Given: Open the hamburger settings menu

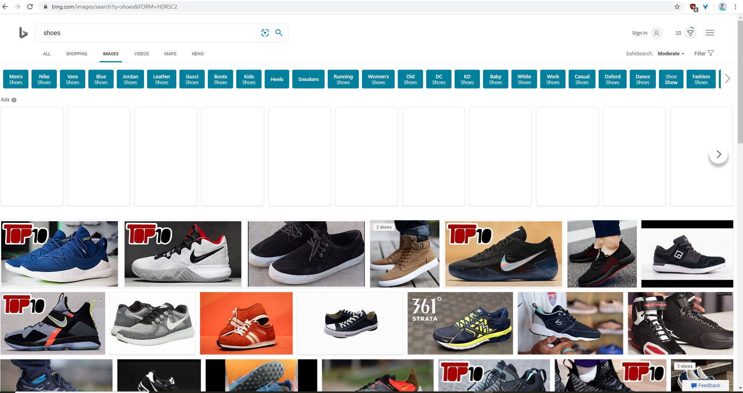Looking at the screenshot, I should pos(710,33).
